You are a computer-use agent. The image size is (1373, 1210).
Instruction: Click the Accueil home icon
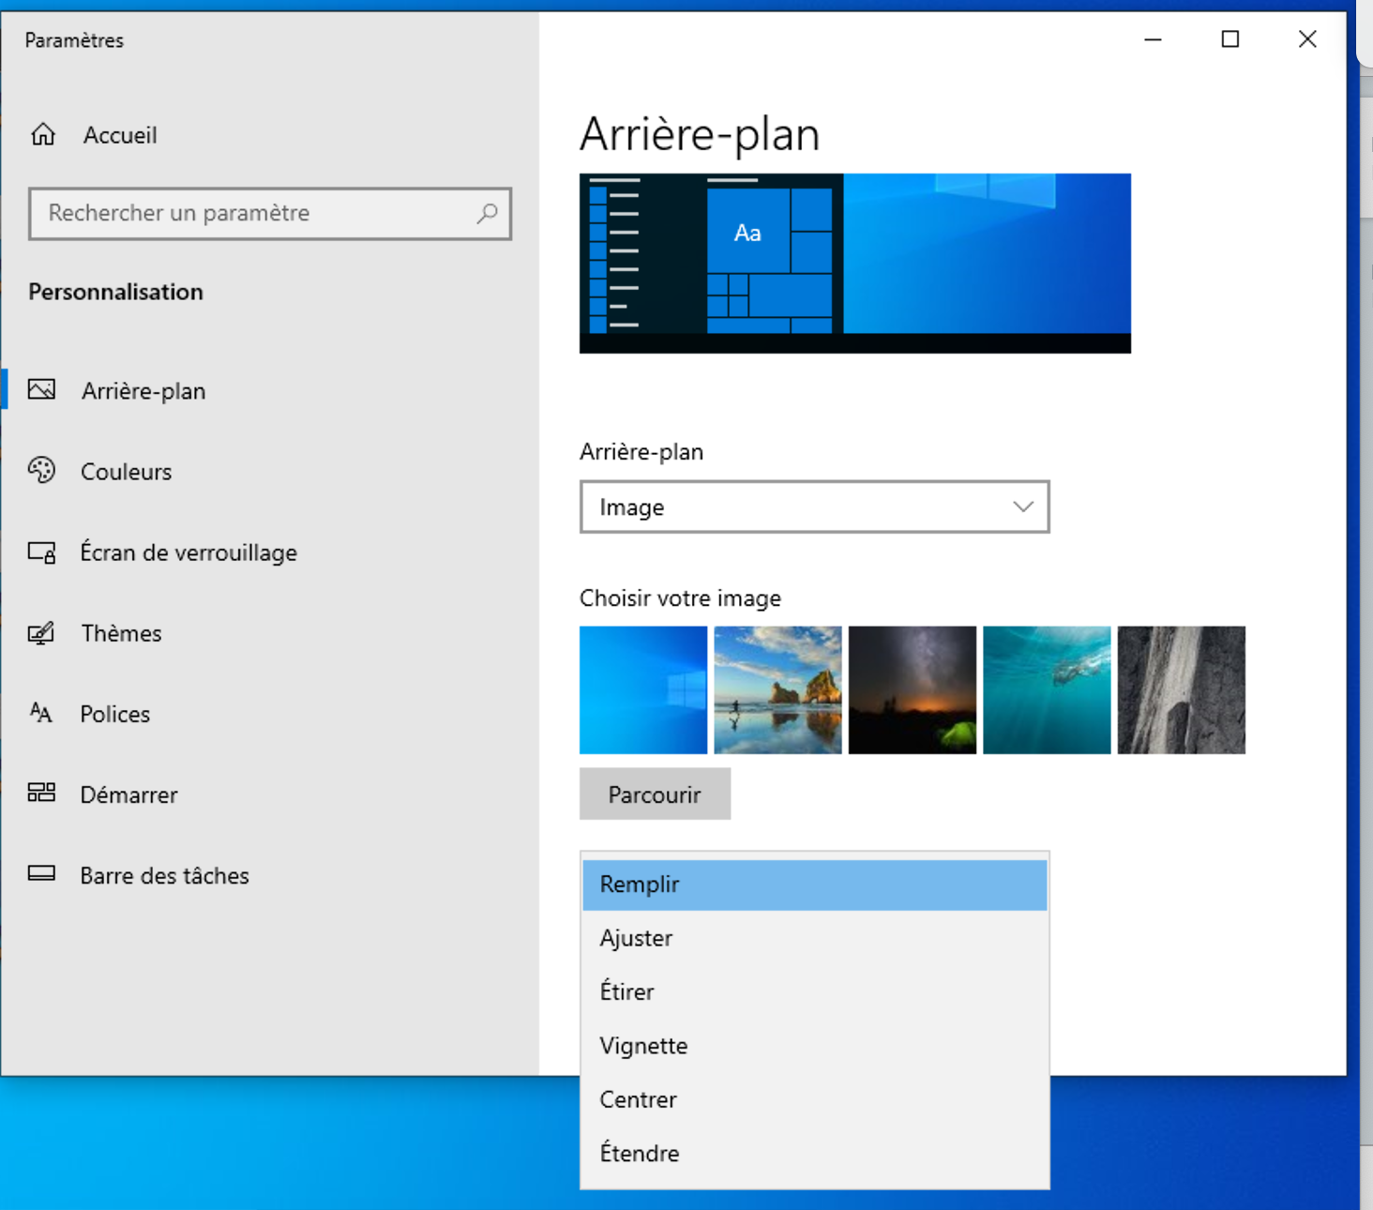(x=43, y=135)
